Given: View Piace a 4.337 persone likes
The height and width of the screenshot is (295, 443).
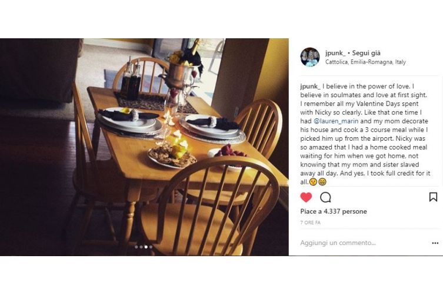Looking at the screenshot, I should click(x=334, y=211).
